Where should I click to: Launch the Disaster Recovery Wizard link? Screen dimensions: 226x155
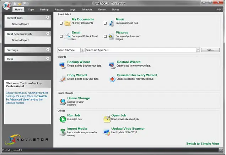[137, 75]
